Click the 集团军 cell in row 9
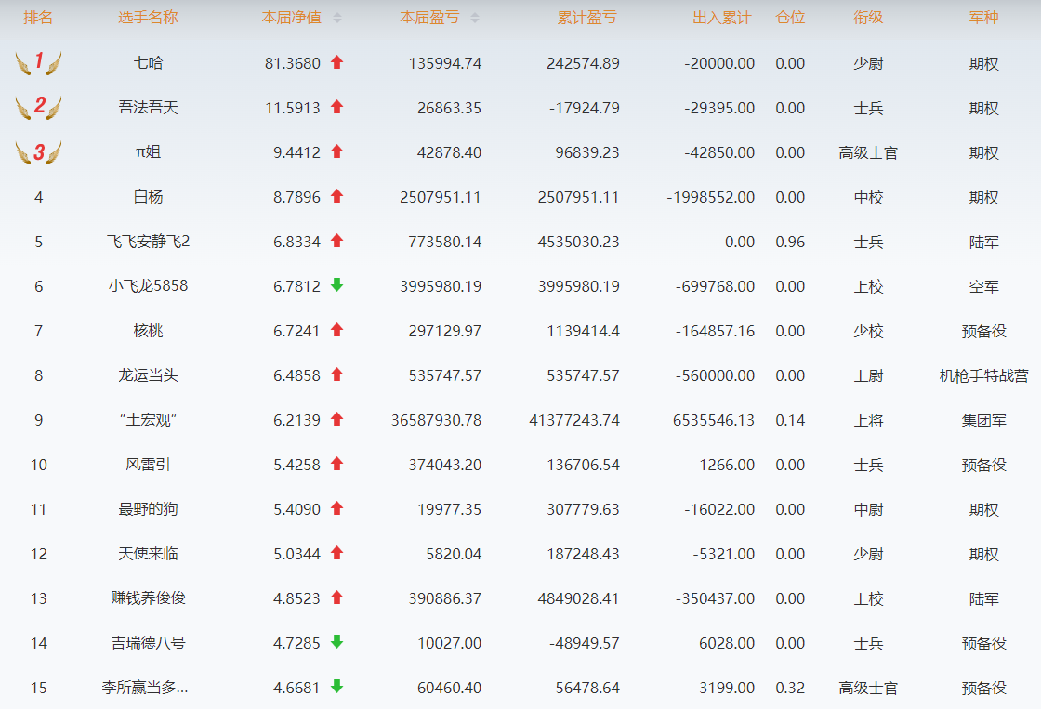1041x709 pixels. (983, 420)
